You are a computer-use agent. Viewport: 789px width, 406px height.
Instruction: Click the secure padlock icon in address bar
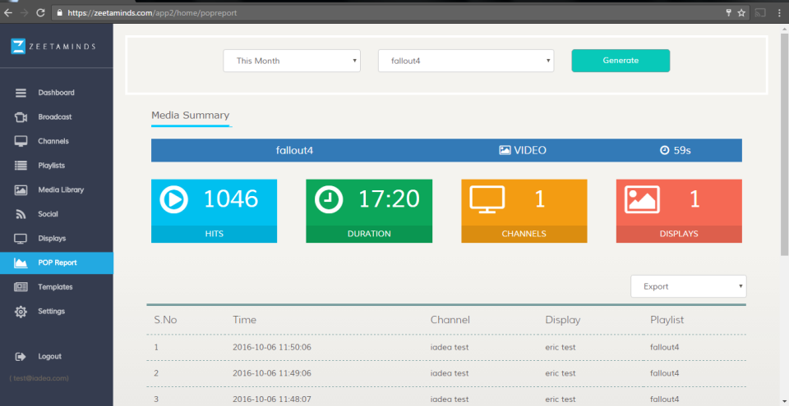click(60, 13)
